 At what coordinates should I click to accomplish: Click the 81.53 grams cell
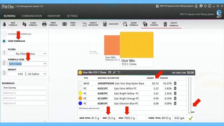click(x=155, y=83)
